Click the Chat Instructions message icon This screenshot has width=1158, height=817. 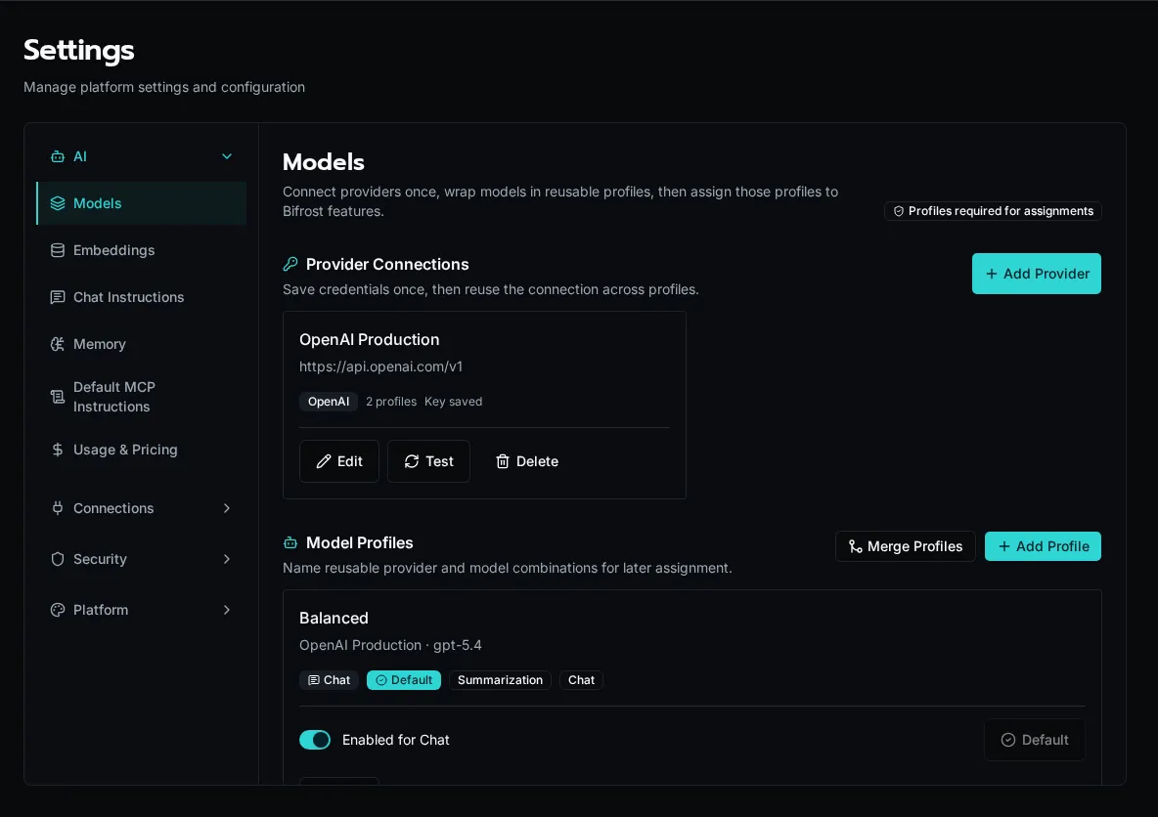coord(57,297)
